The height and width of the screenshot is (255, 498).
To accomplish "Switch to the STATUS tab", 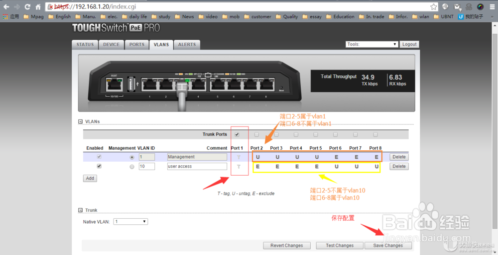I will click(85, 45).
